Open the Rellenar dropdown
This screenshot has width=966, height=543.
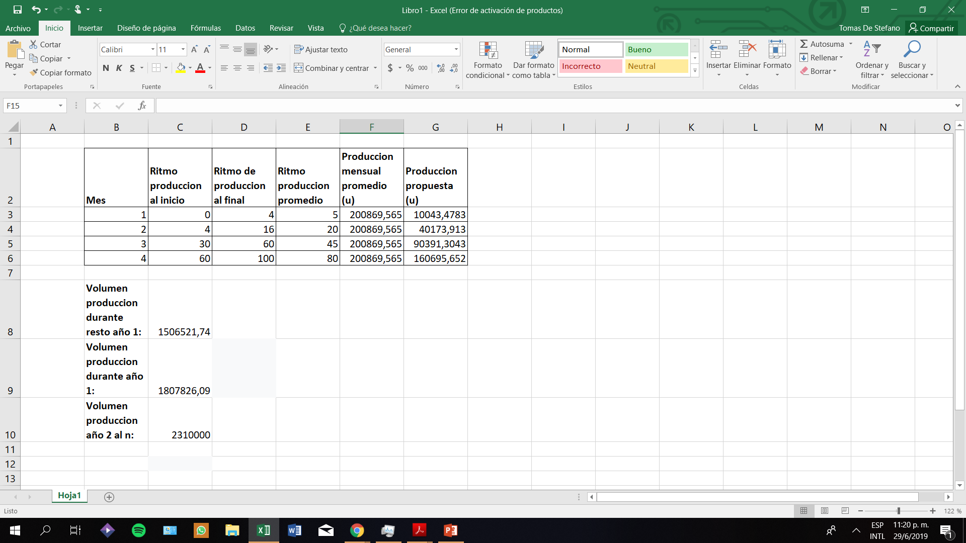coord(822,58)
